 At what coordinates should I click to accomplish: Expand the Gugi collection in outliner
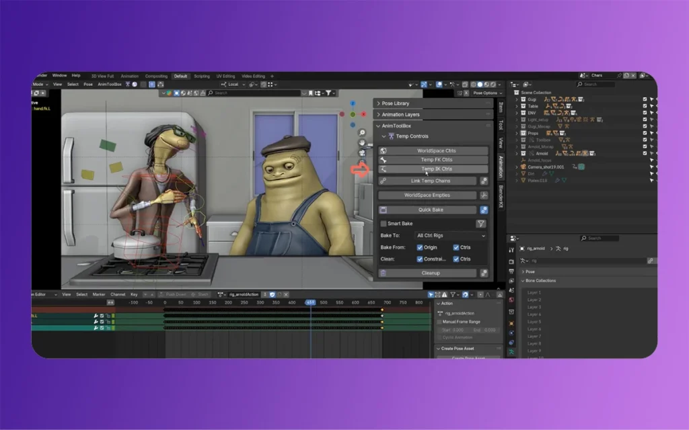tap(517, 99)
